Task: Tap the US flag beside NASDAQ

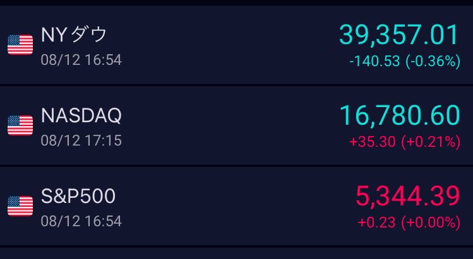Action: coord(20,125)
